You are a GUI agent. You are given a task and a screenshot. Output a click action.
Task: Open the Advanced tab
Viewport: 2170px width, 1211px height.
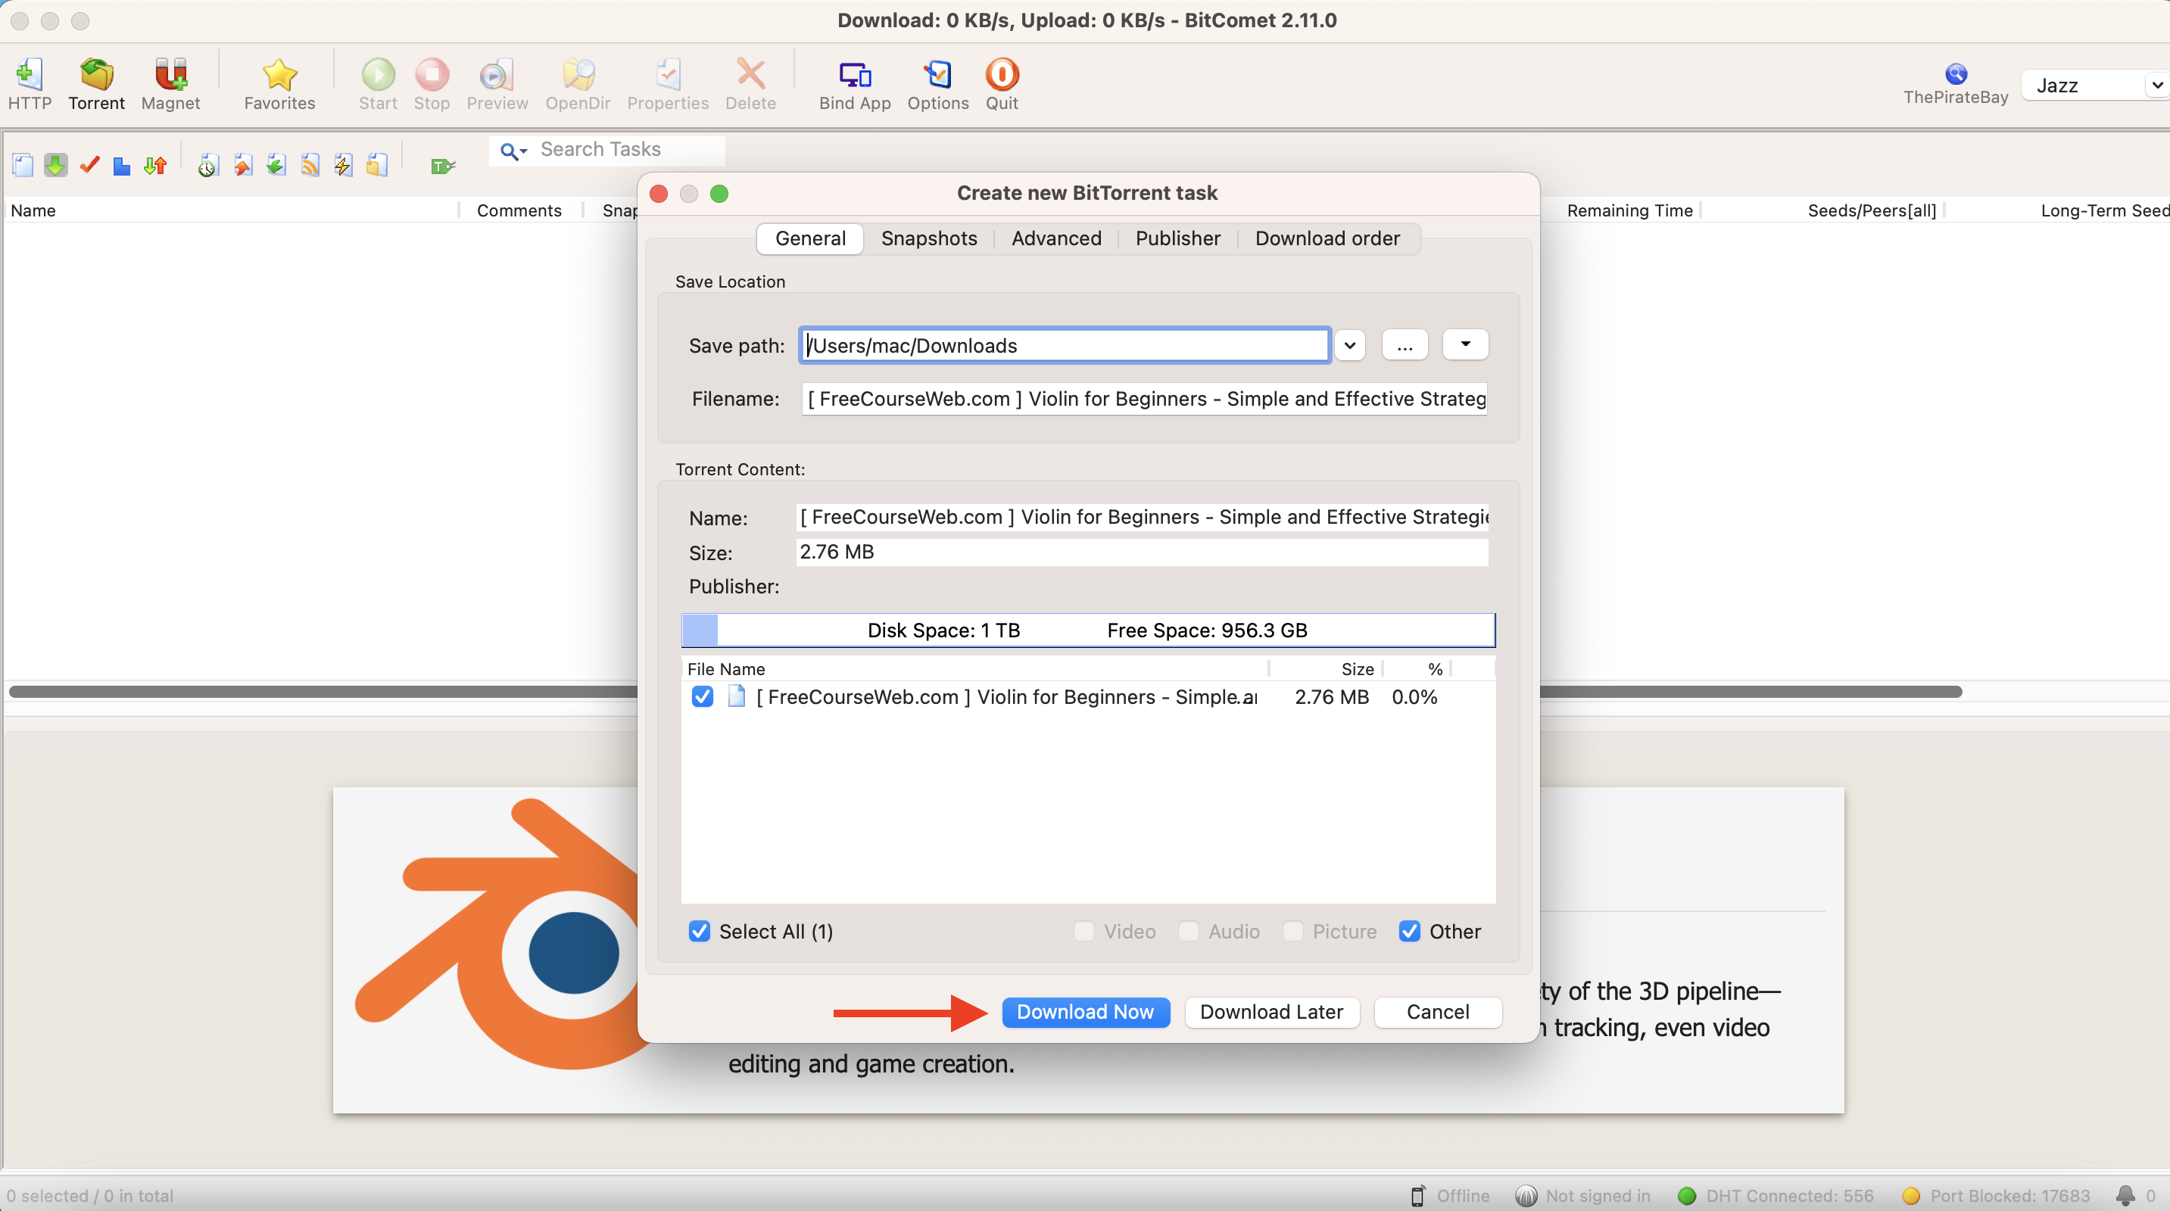(1056, 238)
